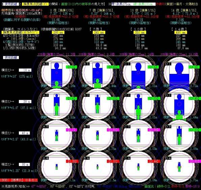
Task: Click the 50.2 mm sensor value
Action: (60, 48)
